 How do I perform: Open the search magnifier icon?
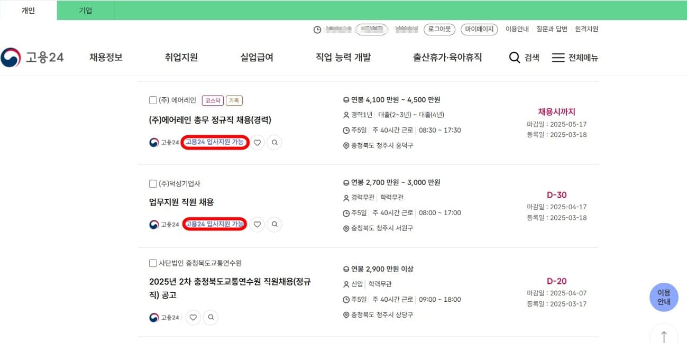click(514, 58)
